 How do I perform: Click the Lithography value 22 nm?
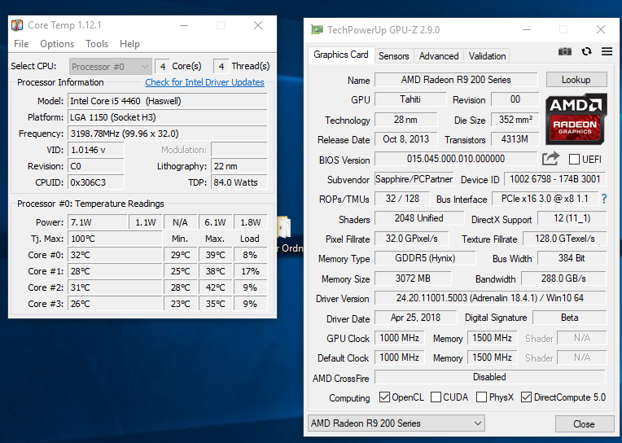click(239, 166)
